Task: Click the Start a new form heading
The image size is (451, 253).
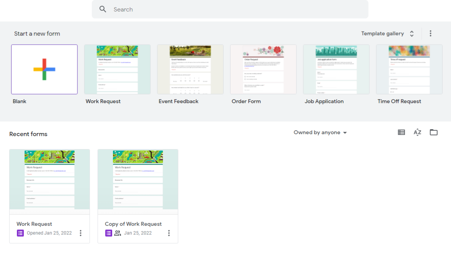Action: [37, 33]
